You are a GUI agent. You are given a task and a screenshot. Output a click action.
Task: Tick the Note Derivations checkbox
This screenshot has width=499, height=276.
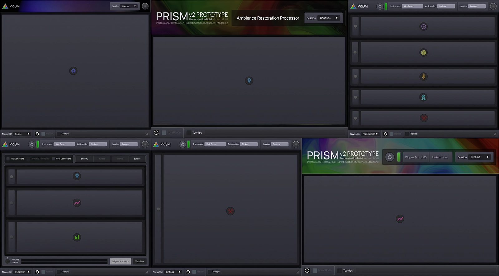pyautogui.click(x=53, y=159)
